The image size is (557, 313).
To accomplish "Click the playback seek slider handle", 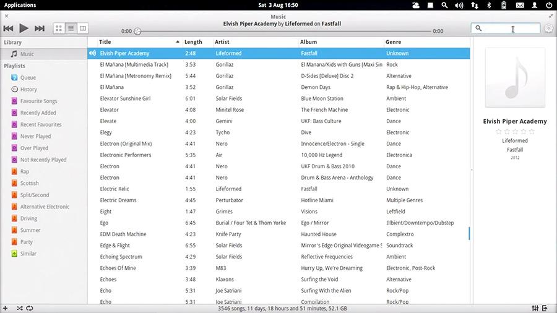I will [x=137, y=31].
